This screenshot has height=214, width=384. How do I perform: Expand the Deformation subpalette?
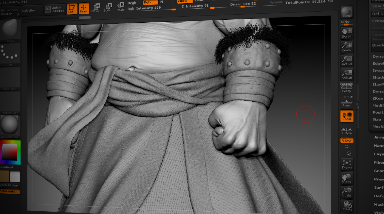coord(379,196)
